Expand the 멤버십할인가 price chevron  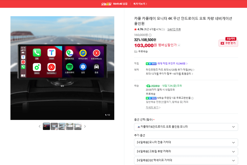[x=179, y=45]
